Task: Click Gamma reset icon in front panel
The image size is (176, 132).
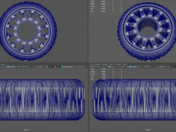Action: (x=55, y=67)
